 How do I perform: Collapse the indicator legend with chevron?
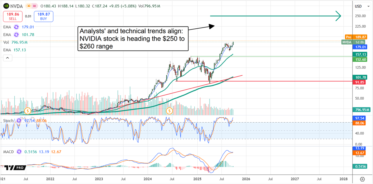tap(7, 58)
